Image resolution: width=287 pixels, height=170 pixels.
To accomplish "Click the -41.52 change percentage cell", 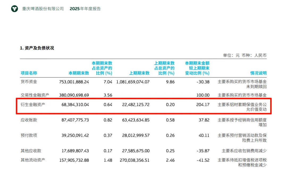I will 203,160.
